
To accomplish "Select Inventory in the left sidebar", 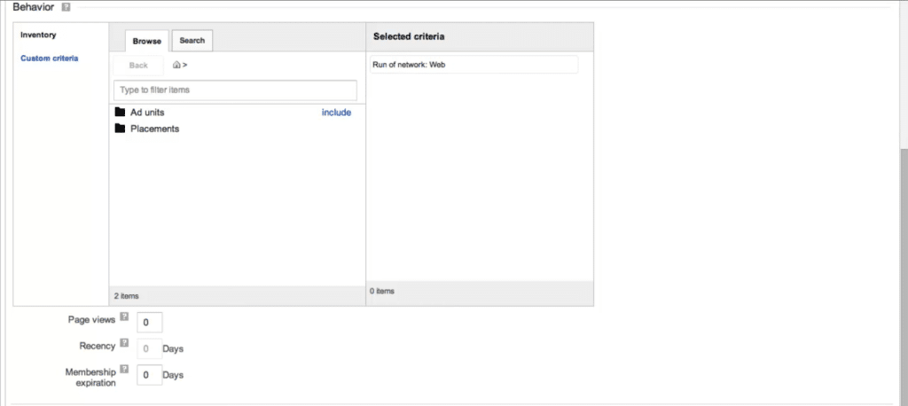I will point(38,35).
